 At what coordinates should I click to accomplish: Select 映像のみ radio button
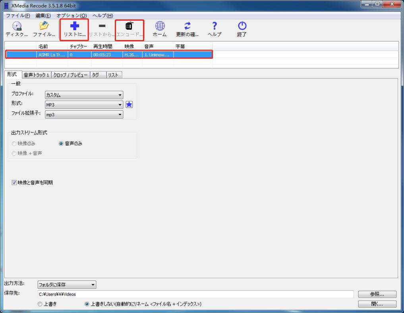click(14, 144)
